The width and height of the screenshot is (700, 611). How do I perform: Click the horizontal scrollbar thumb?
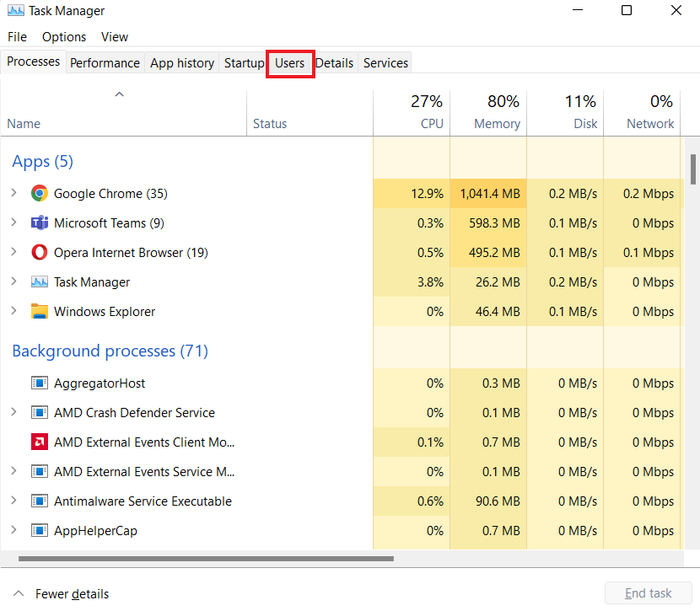pos(207,559)
